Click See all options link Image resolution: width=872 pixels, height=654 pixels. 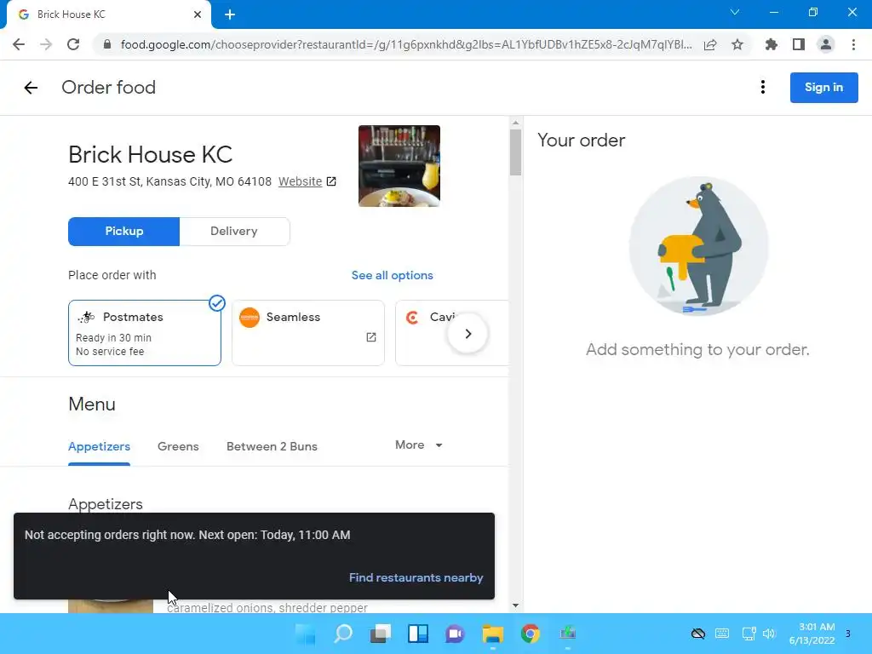[x=392, y=275]
